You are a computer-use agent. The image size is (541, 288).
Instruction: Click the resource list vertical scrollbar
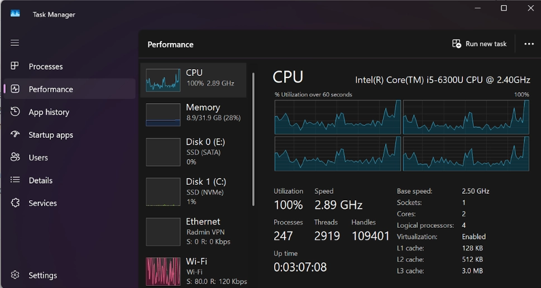coord(253,140)
